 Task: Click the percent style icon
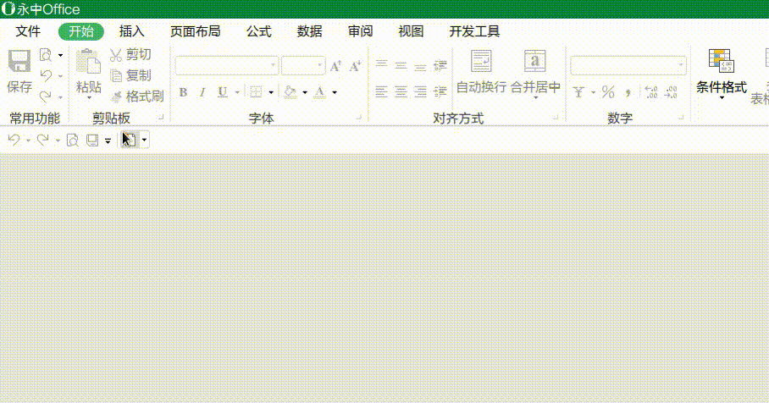coord(608,92)
